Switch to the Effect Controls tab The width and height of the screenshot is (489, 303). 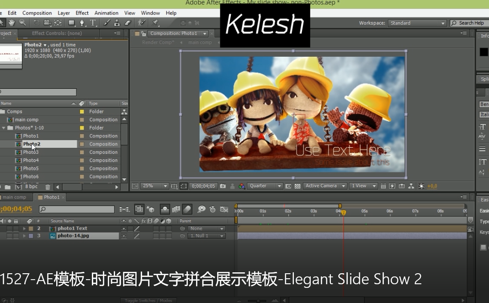(57, 33)
